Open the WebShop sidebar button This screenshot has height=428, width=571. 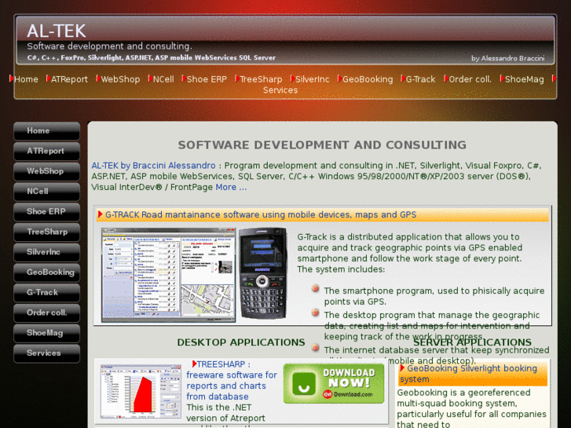tap(46, 171)
